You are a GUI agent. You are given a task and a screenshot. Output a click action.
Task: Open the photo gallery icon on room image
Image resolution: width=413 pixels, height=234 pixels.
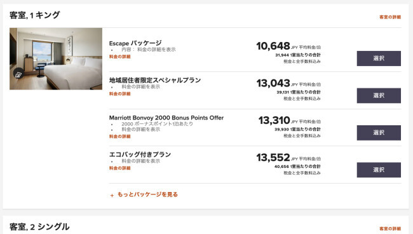pyautogui.click(x=18, y=74)
